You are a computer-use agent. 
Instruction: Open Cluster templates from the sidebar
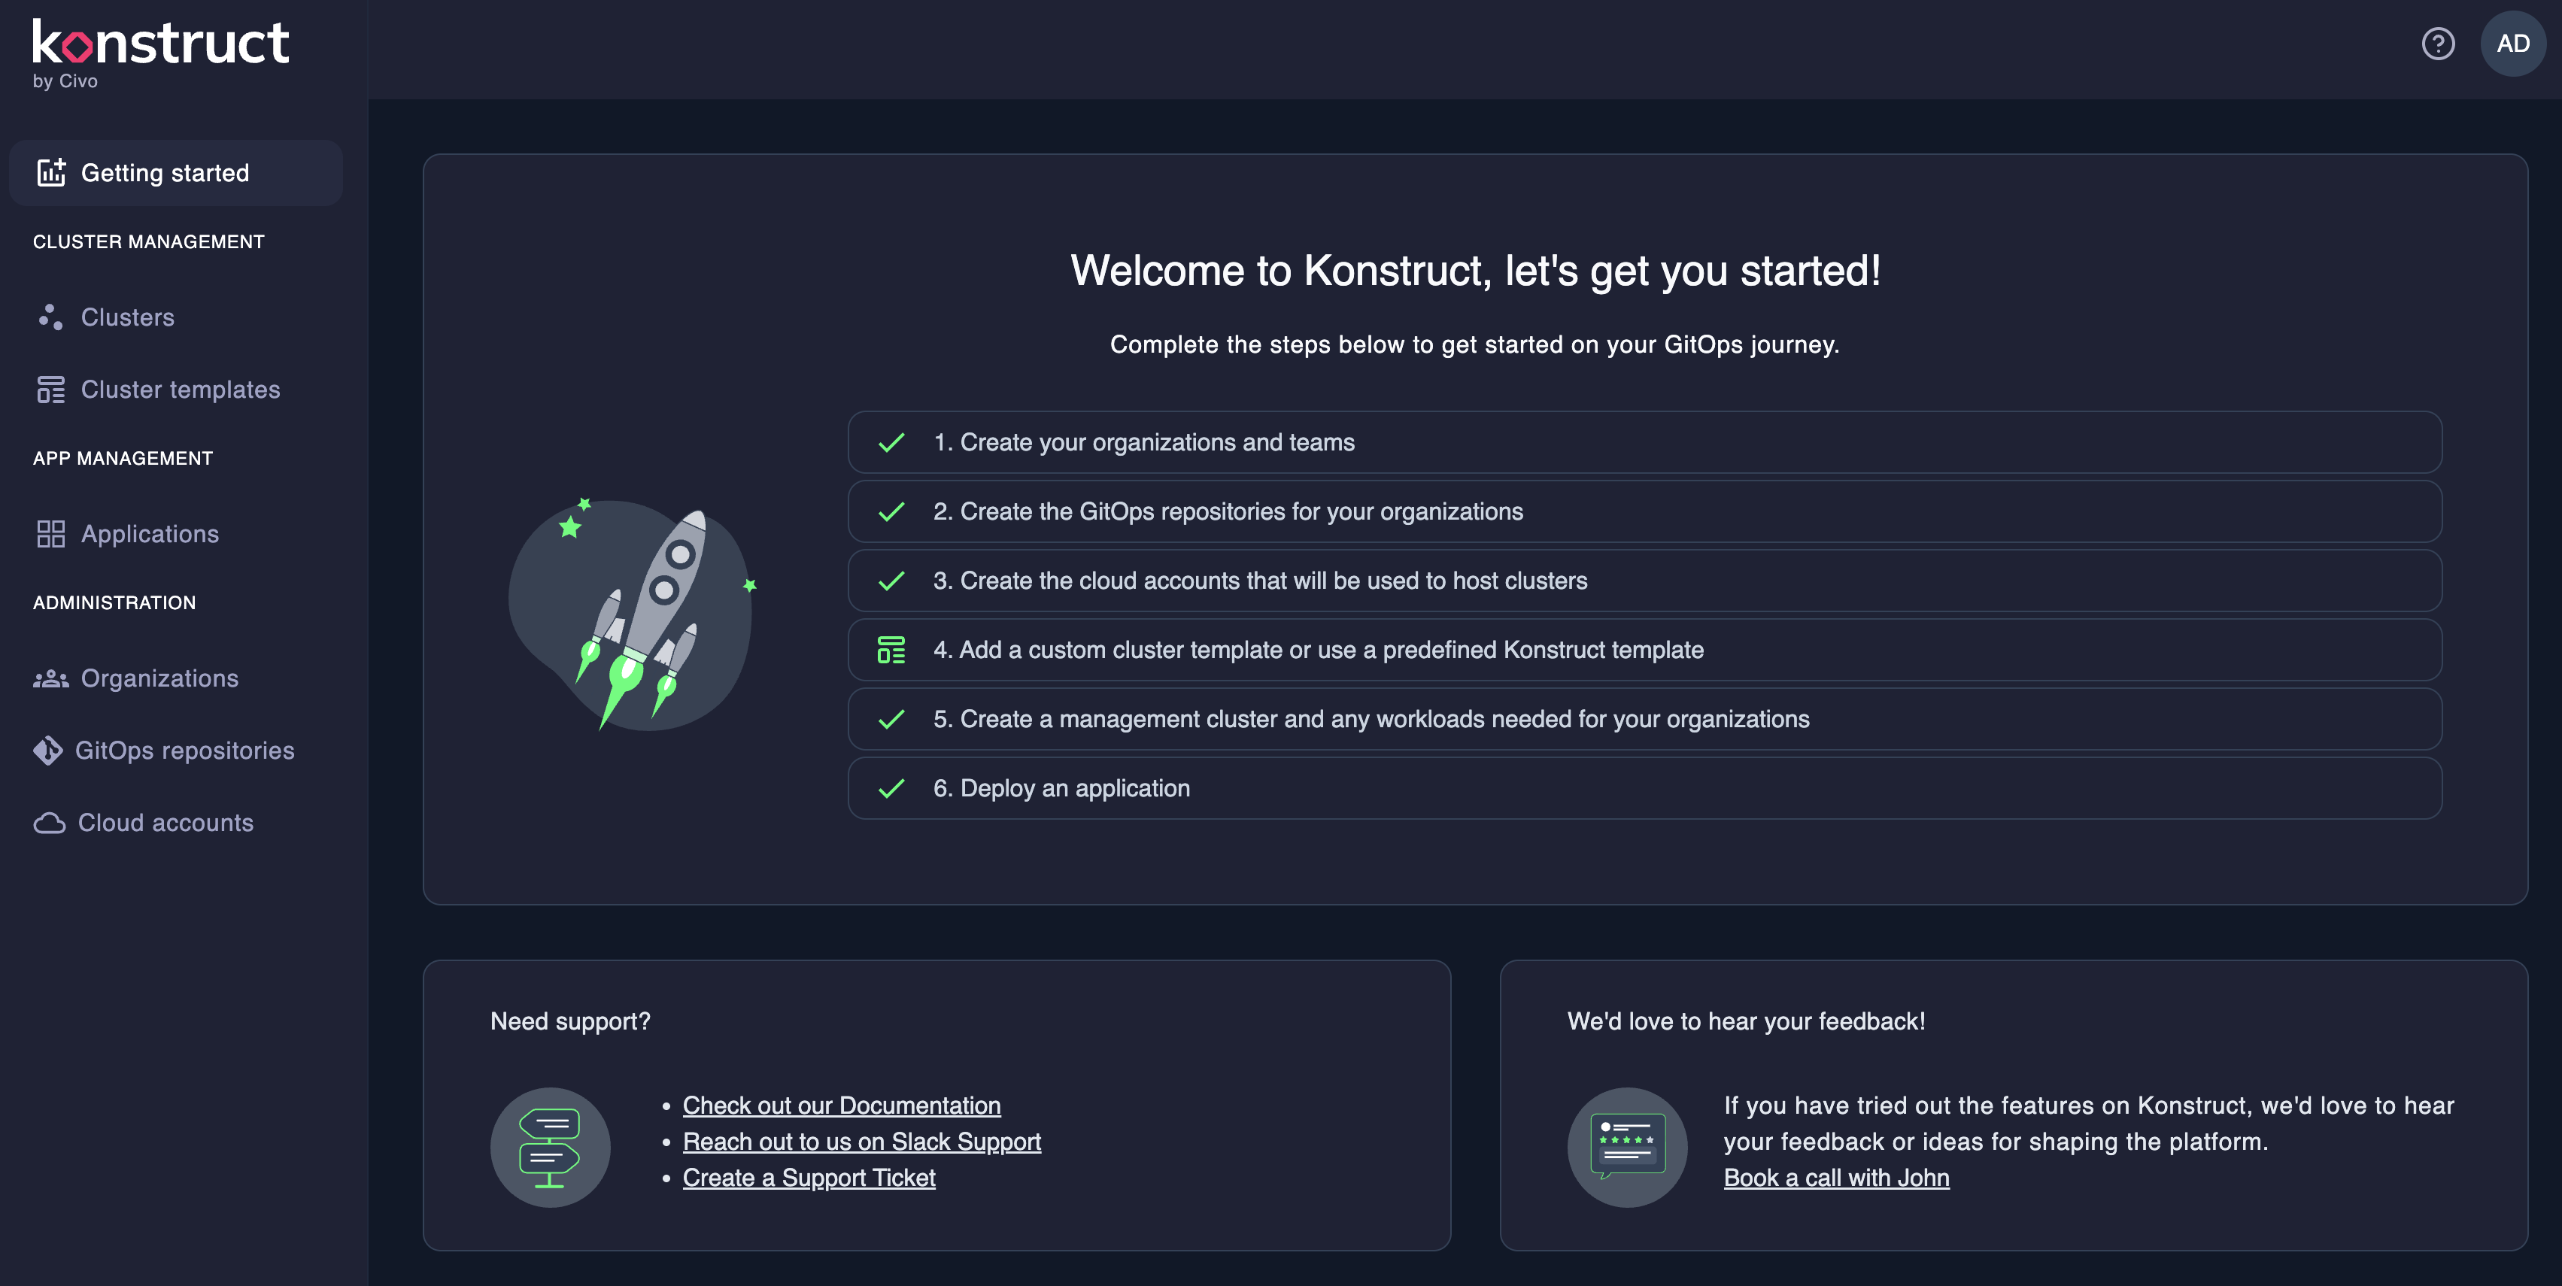[x=180, y=390]
